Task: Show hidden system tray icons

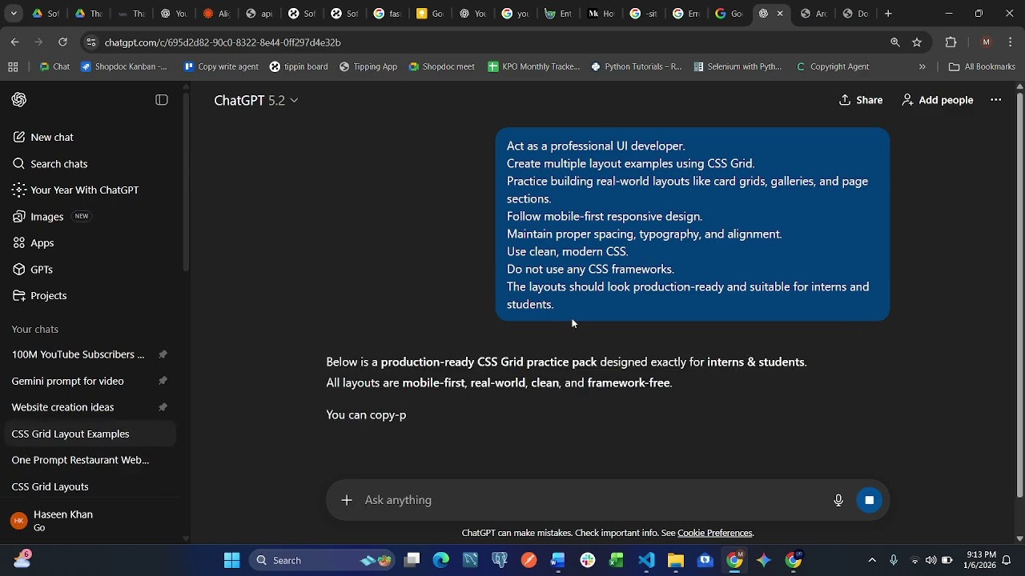Action: 872,561
